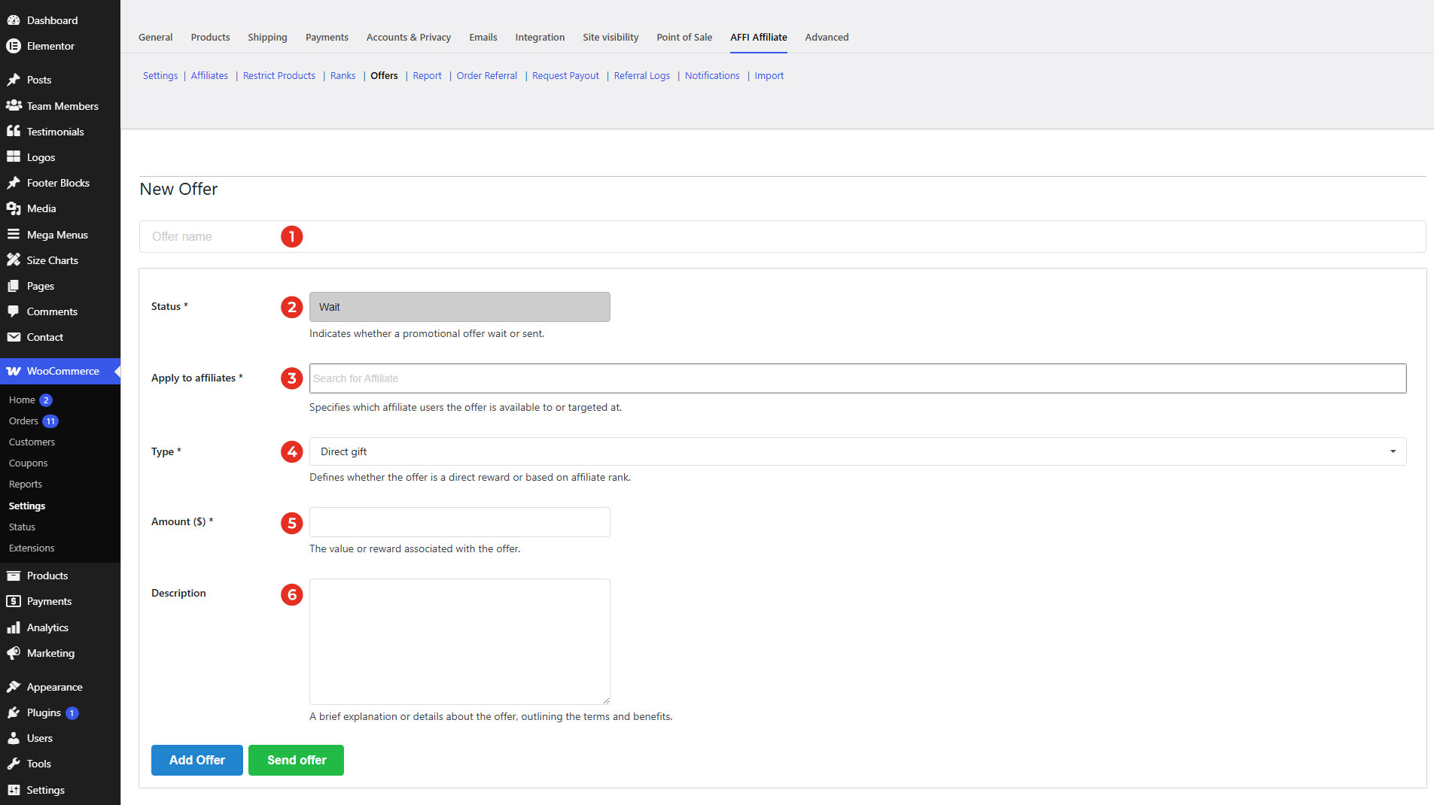Switch to the Integration tab
This screenshot has width=1434, height=805.
[540, 37]
